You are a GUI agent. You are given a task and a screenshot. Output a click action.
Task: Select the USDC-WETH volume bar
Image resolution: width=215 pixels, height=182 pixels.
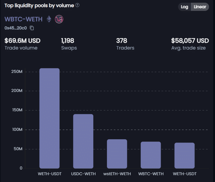click(83, 141)
